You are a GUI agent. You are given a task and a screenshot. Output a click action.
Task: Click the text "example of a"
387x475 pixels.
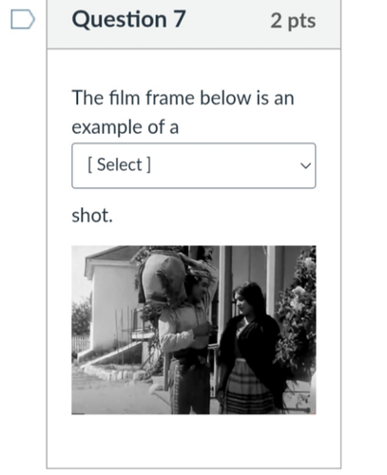126,127
